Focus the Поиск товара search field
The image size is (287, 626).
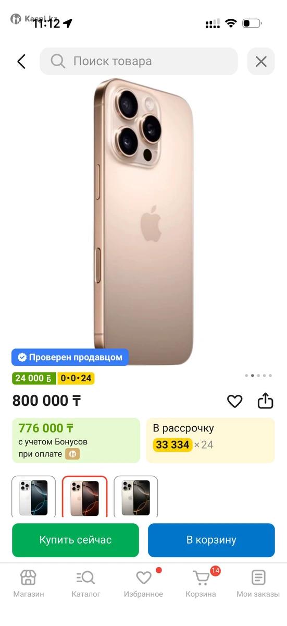point(139,62)
